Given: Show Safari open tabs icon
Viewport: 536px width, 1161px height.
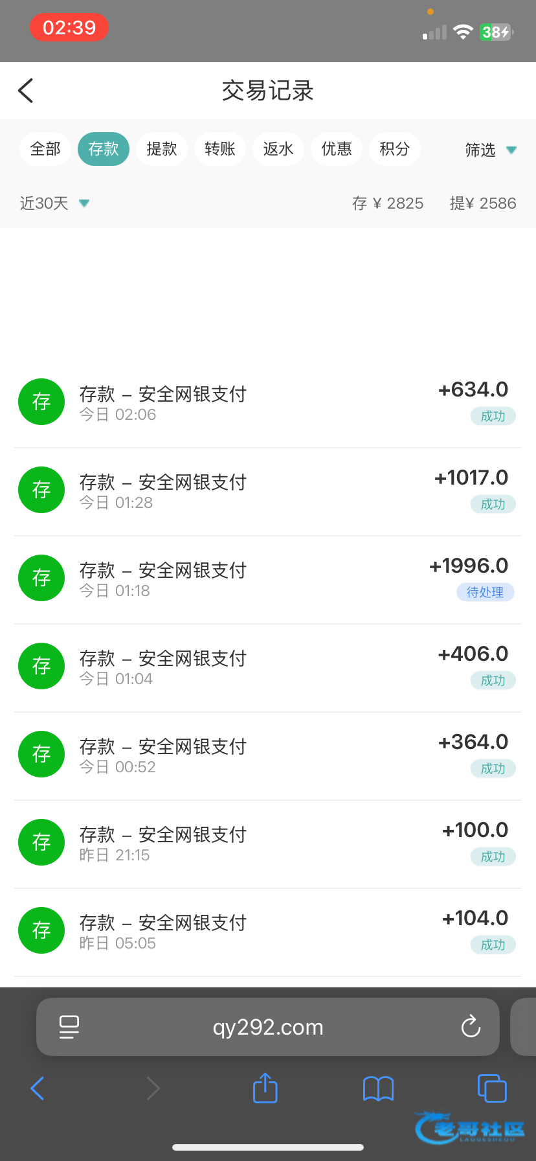Looking at the screenshot, I should click(492, 1088).
